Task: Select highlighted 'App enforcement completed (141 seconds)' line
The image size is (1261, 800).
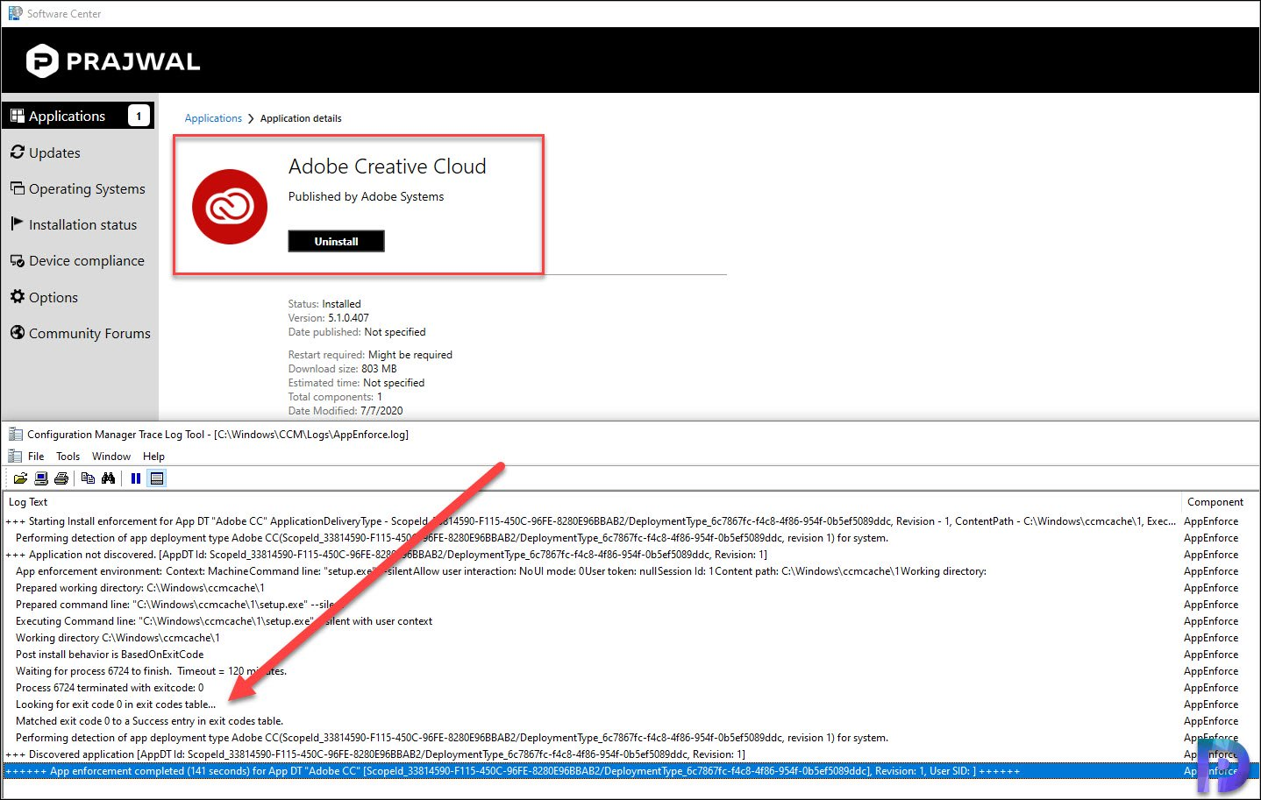Action: 630,771
